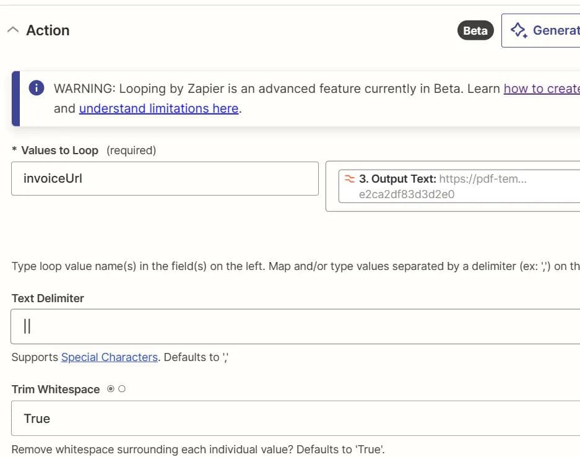Image resolution: width=580 pixels, height=457 pixels.
Task: Select the second Trim Whitespace radio button
Action: pos(121,388)
